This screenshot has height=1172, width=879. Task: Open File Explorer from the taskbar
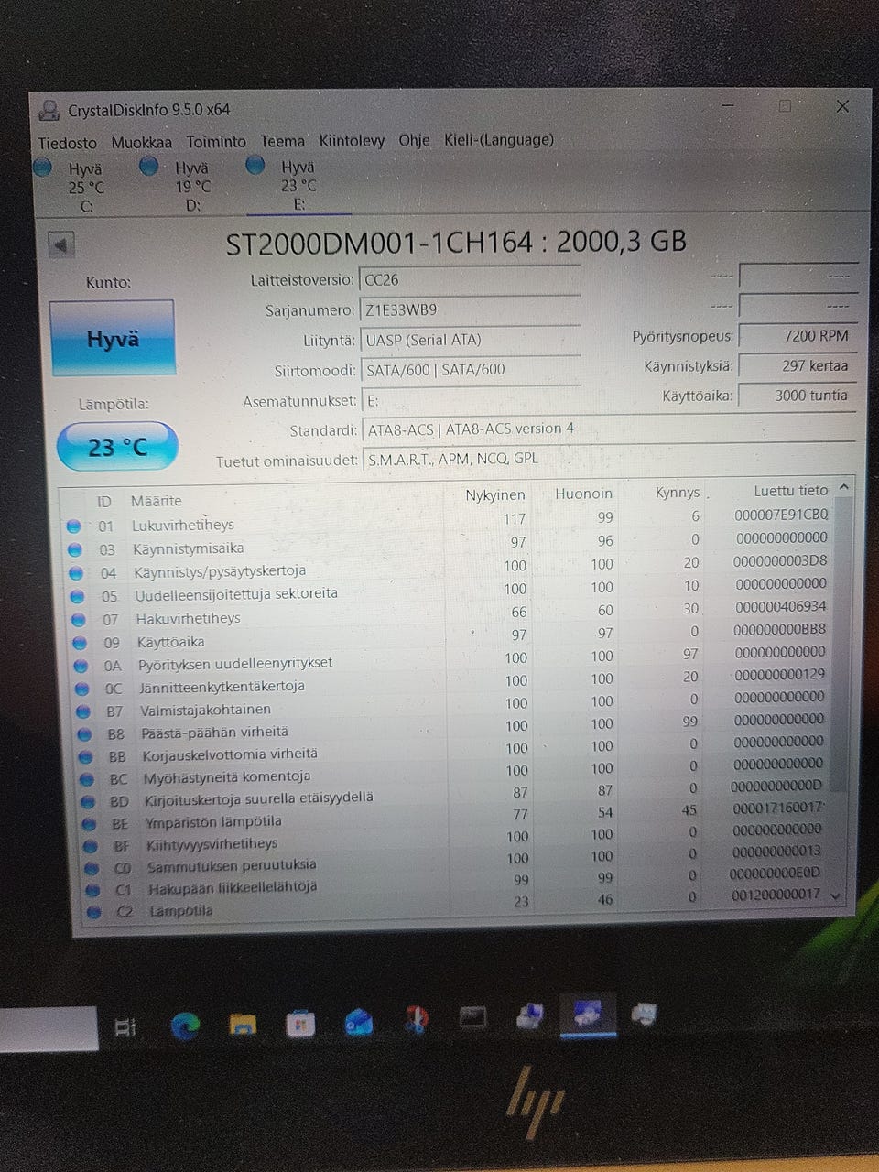click(x=243, y=1024)
